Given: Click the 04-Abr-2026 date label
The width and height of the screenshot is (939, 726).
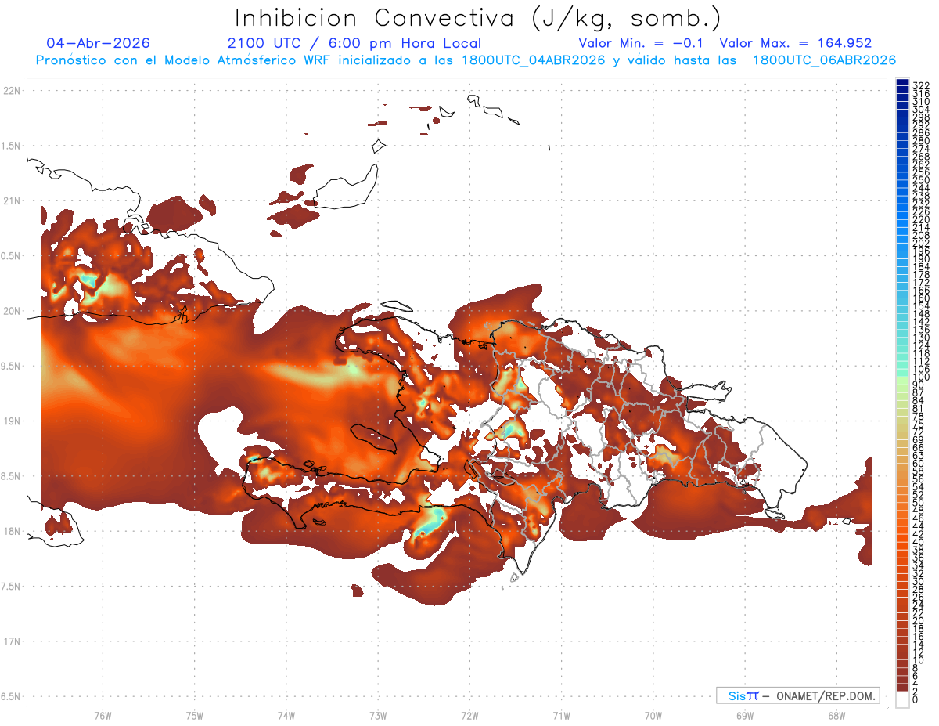Looking at the screenshot, I should 98,43.
